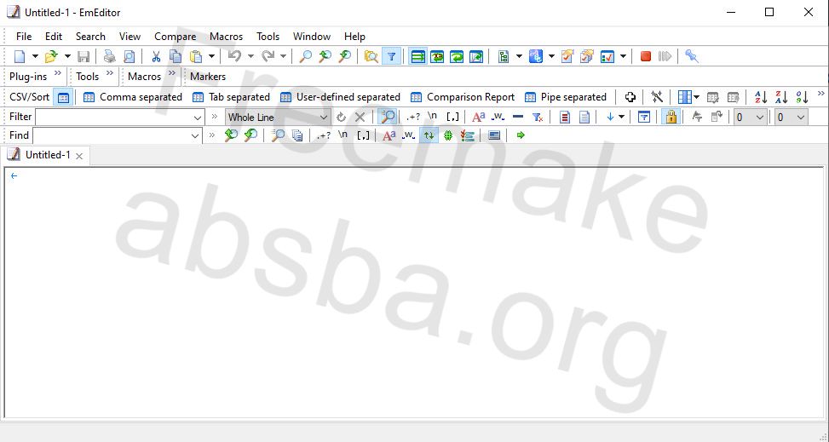Screen dimensions: 829x442
Task: Click the User-defined separated button
Action: point(340,97)
